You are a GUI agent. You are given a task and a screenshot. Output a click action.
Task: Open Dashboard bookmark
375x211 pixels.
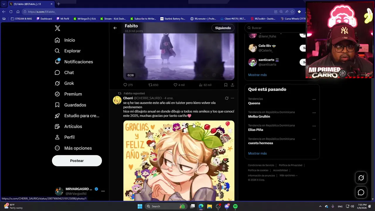(44, 19)
